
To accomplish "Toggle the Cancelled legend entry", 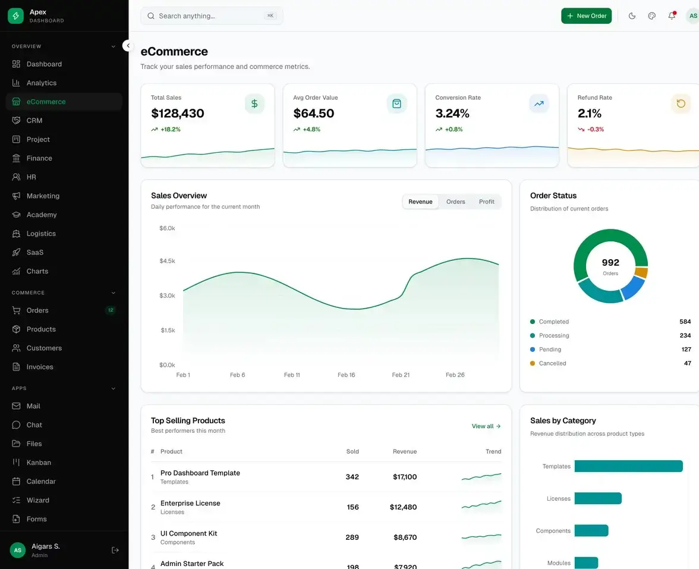I will 548,363.
